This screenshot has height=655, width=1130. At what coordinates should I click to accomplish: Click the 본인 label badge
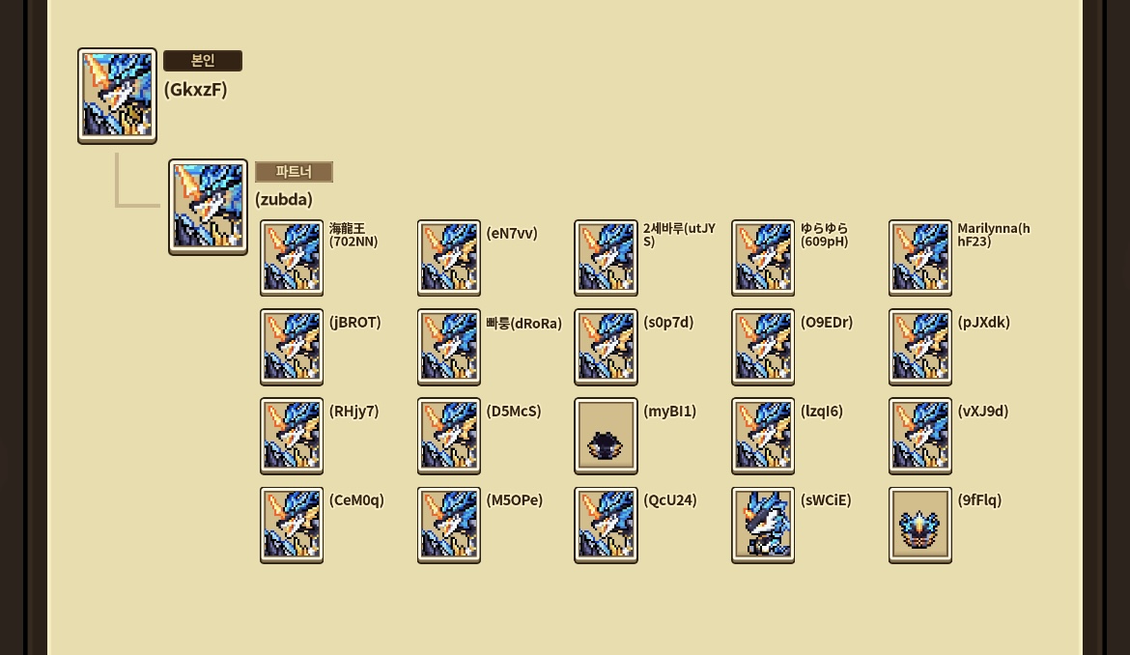point(203,61)
